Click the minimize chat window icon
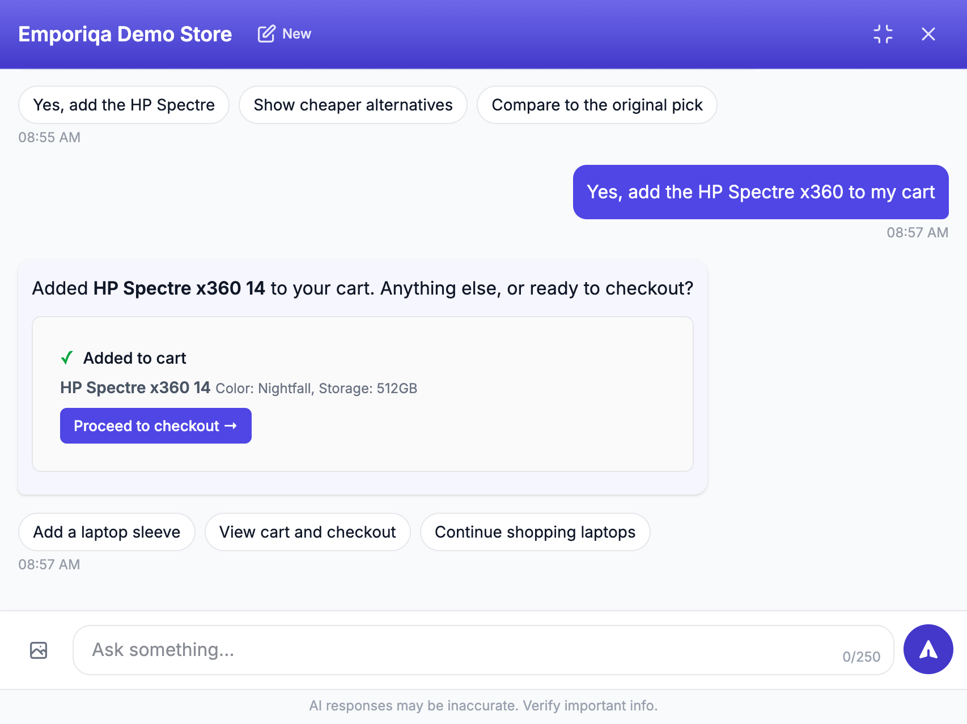The width and height of the screenshot is (967, 724). pyautogui.click(x=883, y=34)
